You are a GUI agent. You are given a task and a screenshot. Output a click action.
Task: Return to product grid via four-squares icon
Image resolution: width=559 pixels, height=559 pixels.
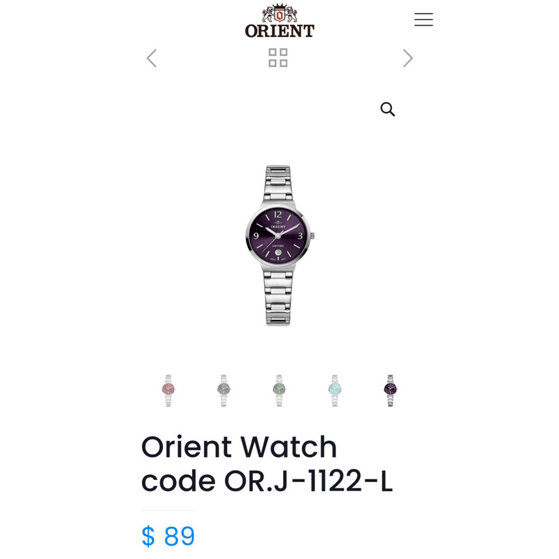[x=278, y=58]
